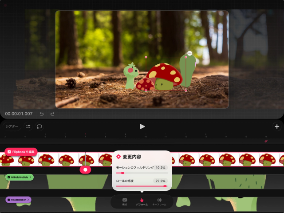The height and width of the screenshot is (213, 284).
Task: Switch to the 構成 tab
Action: [125, 201]
